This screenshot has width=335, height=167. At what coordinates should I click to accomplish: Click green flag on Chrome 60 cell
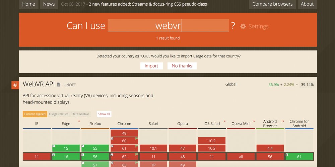point(136,139)
